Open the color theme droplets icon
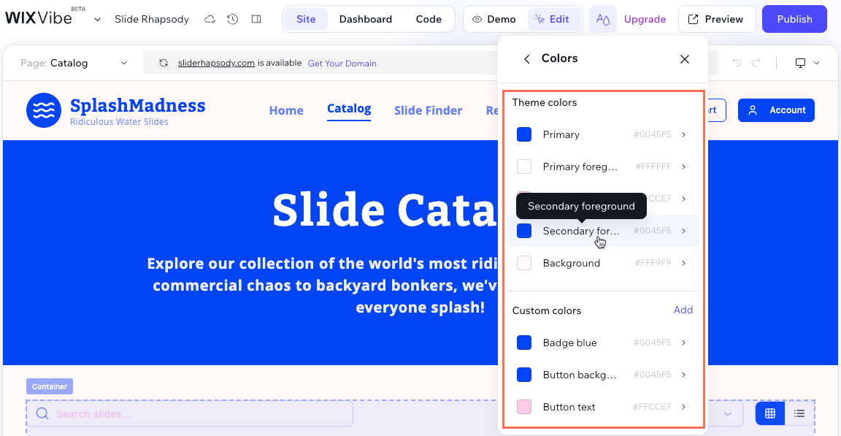 tap(603, 20)
